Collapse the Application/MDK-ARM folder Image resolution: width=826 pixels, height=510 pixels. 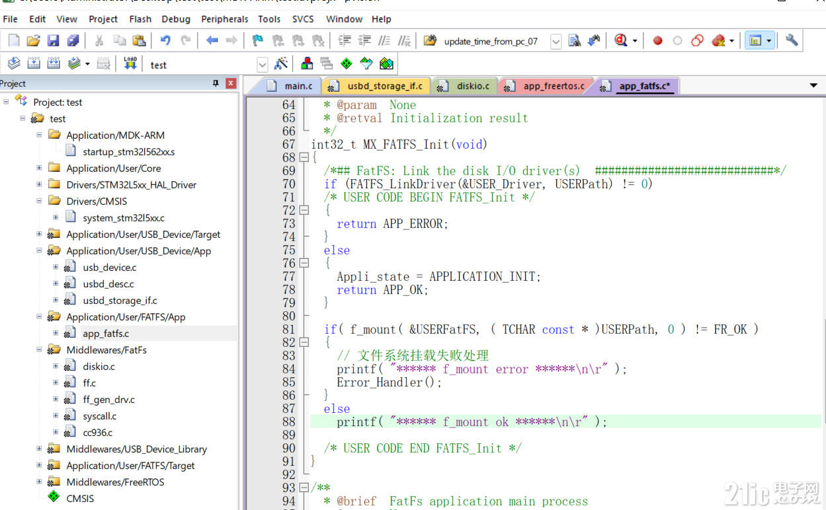(39, 135)
